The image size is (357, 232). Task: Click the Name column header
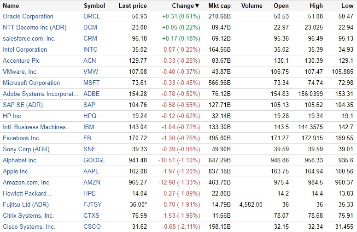11,6
